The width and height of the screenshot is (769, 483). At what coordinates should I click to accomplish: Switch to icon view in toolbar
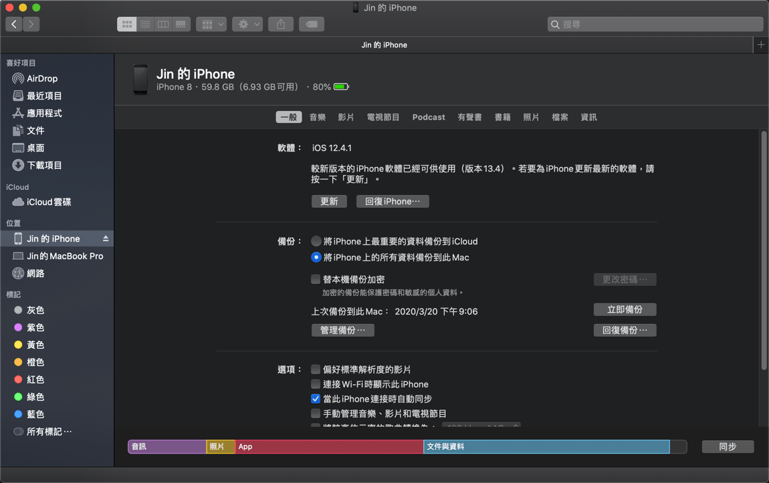click(x=126, y=24)
